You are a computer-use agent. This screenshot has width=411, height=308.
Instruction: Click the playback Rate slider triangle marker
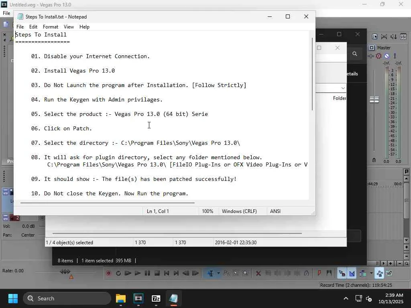point(71,277)
